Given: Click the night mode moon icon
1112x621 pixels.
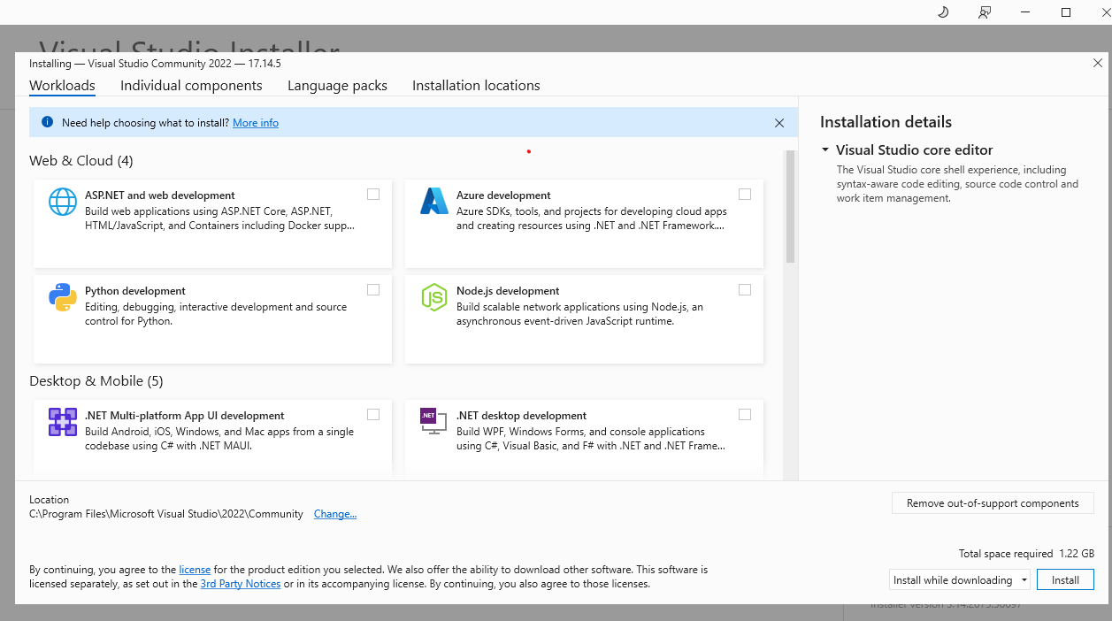Looking at the screenshot, I should 943,12.
